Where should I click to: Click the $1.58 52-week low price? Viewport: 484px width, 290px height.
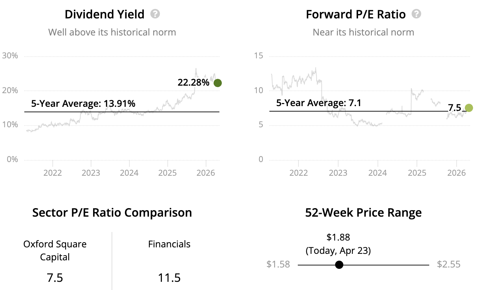coord(278,264)
